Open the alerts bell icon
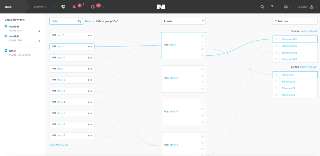 74,7
